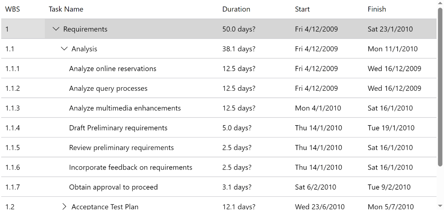Select Obtain approval to proceed task
The image size is (446, 217).
[114, 187]
